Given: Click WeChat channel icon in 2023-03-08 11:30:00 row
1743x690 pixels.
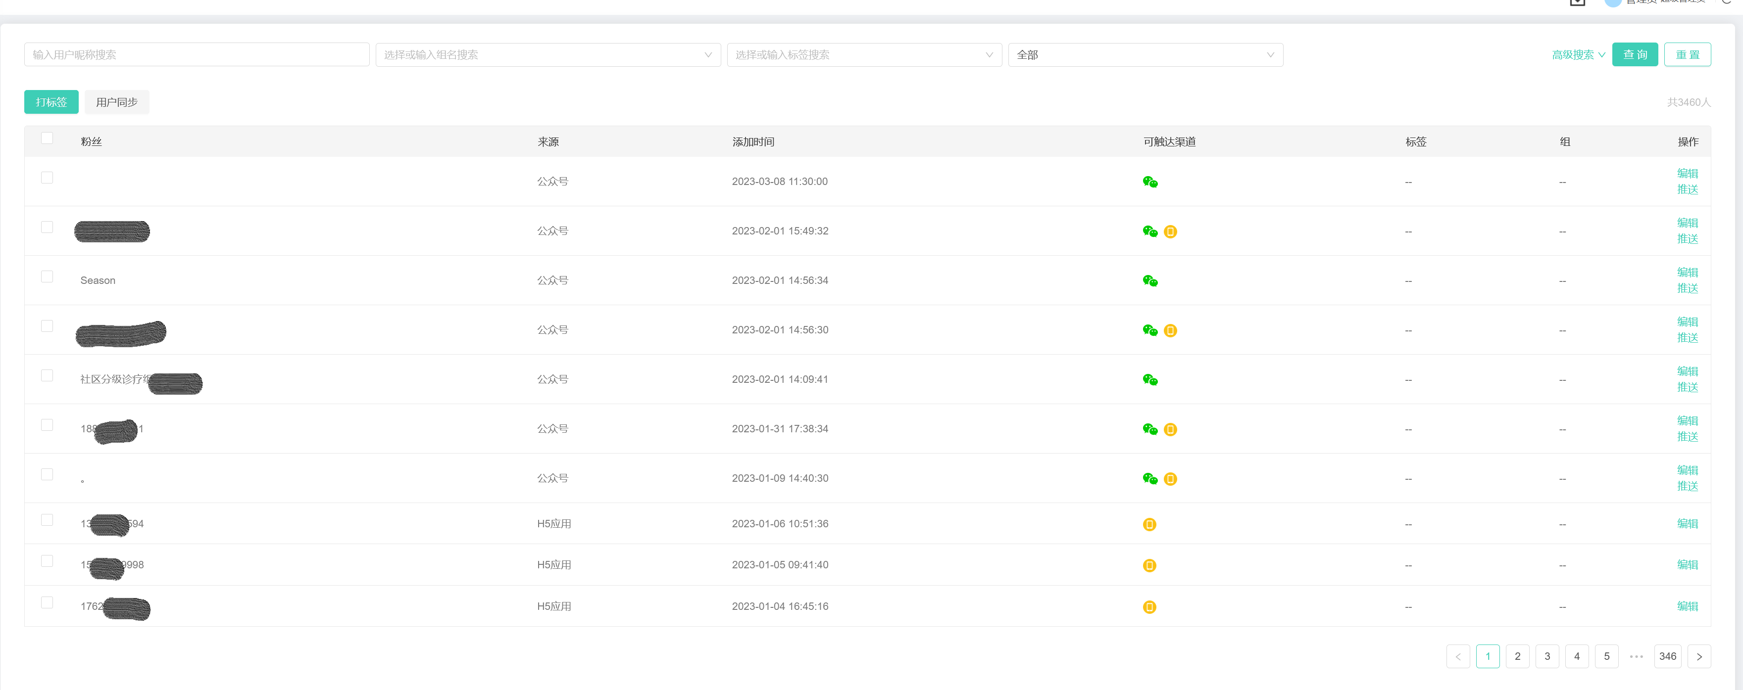Looking at the screenshot, I should click(1149, 182).
